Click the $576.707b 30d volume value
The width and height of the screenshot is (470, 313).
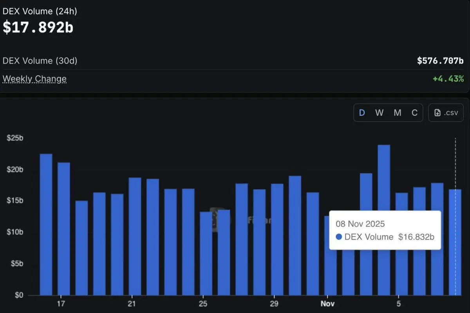coord(440,61)
